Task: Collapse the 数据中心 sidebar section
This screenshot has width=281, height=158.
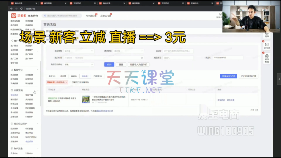Action: click(38, 70)
